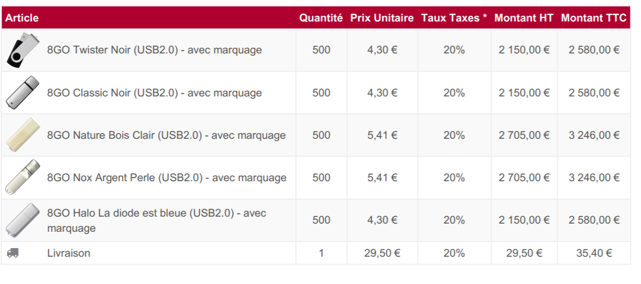Image resolution: width=641 pixels, height=284 pixels.
Task: Click the Nature Bois Clair product image
Action: point(23,135)
